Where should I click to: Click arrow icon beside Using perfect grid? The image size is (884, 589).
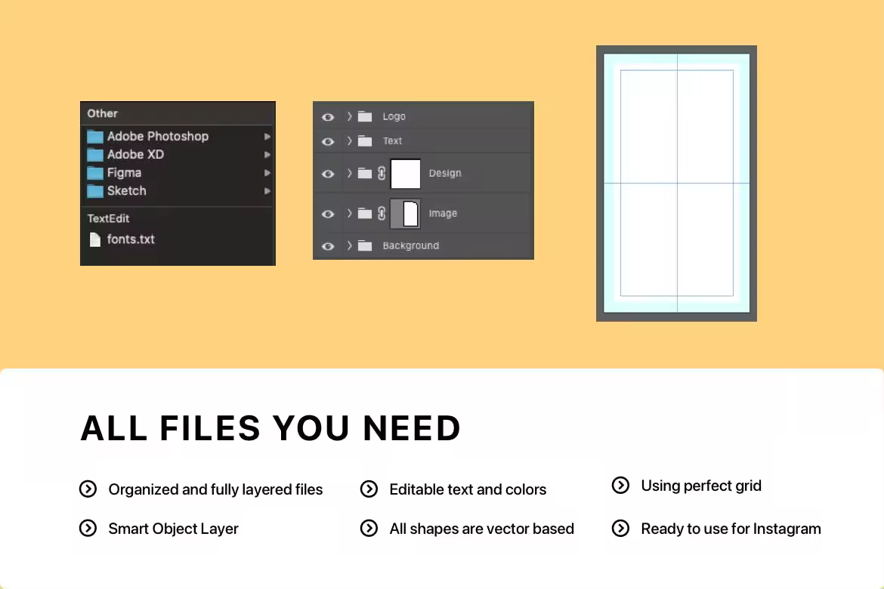pyautogui.click(x=621, y=486)
